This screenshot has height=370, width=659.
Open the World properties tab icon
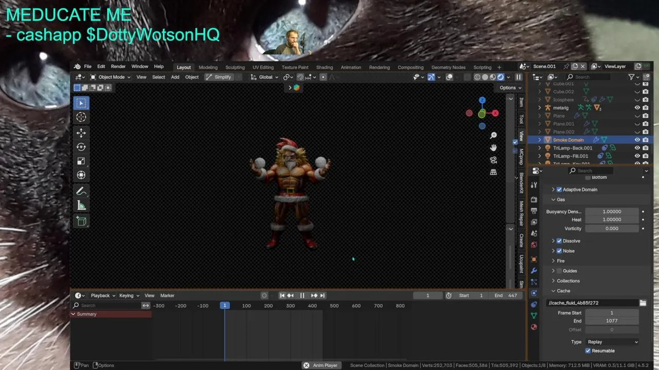(x=534, y=245)
